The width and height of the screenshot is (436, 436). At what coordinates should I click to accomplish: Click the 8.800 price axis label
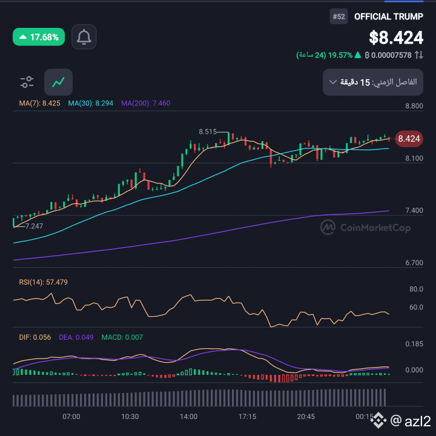[414, 105]
